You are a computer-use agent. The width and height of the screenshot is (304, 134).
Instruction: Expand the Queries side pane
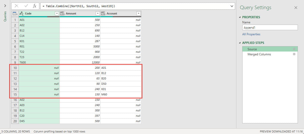(x=5, y=6)
